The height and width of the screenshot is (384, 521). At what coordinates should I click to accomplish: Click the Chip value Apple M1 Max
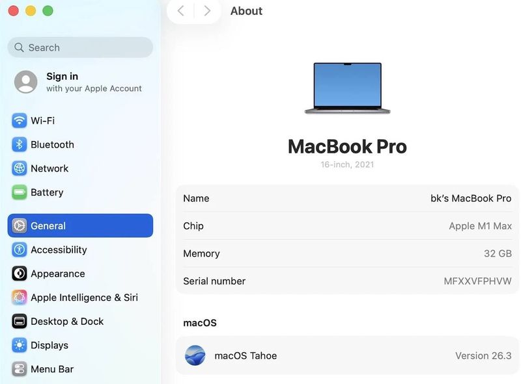coord(480,226)
